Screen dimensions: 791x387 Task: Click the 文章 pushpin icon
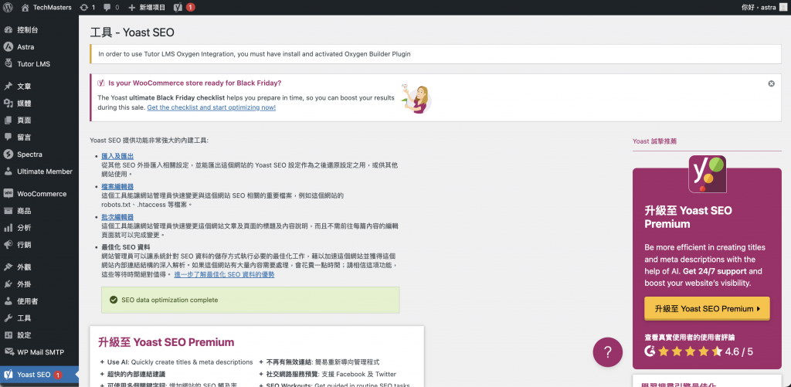point(8,87)
